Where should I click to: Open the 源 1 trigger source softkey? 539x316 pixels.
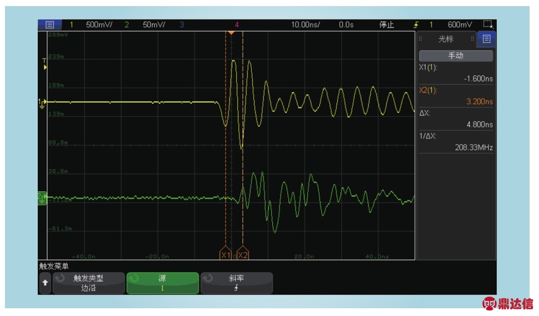coord(162,283)
